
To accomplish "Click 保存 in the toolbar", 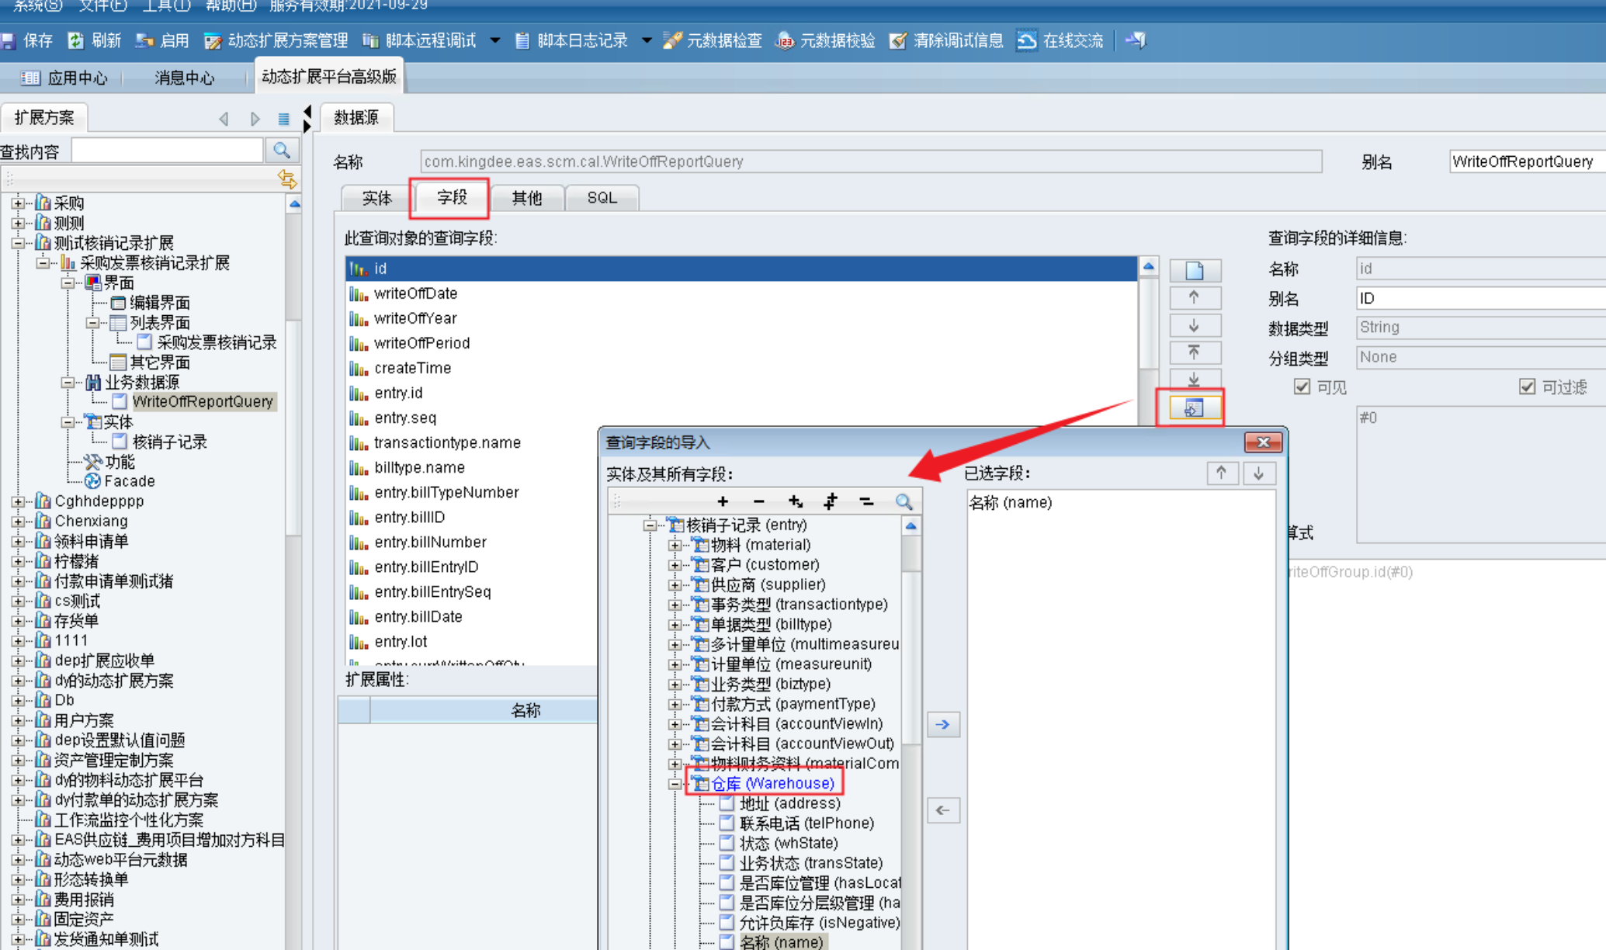I will click(28, 40).
